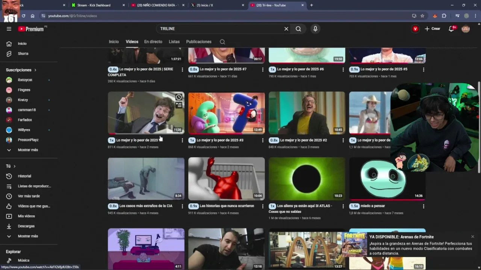Expand the Tú section chevron
This screenshot has width=481, height=270.
pos(15,166)
